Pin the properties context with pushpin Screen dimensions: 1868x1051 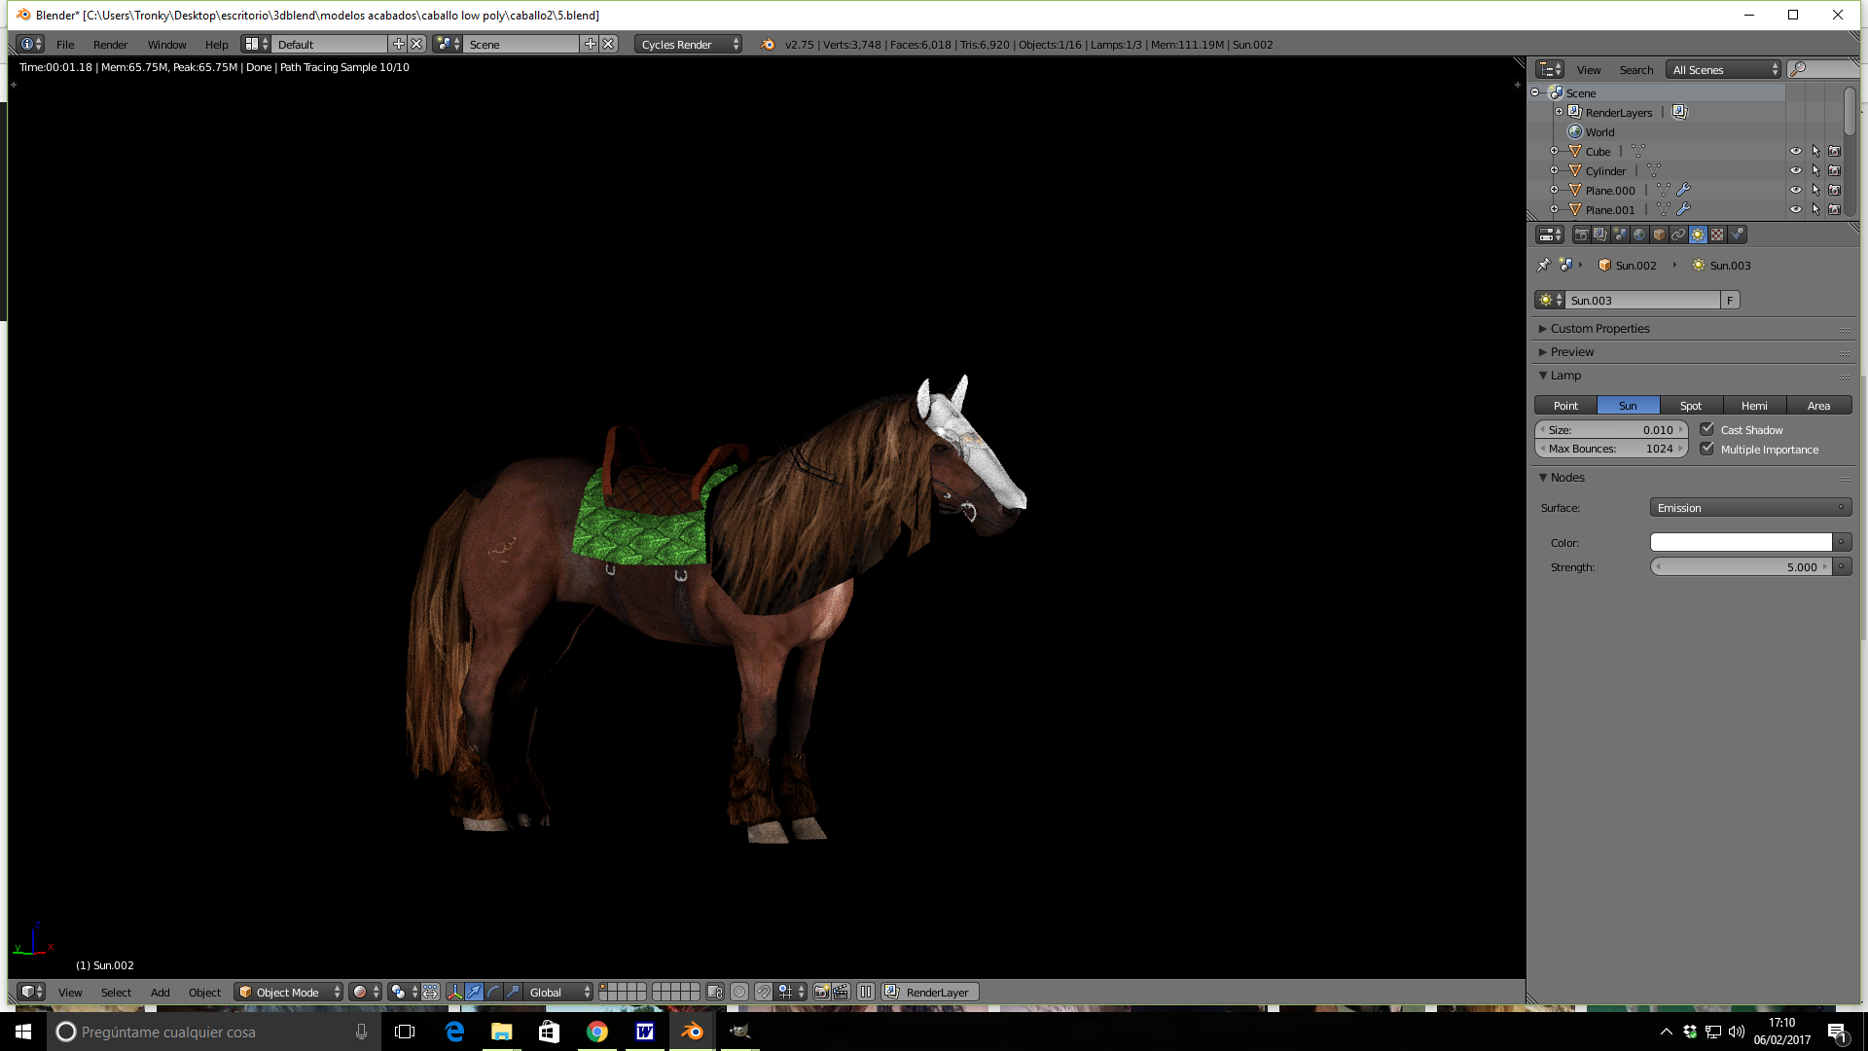click(x=1544, y=265)
